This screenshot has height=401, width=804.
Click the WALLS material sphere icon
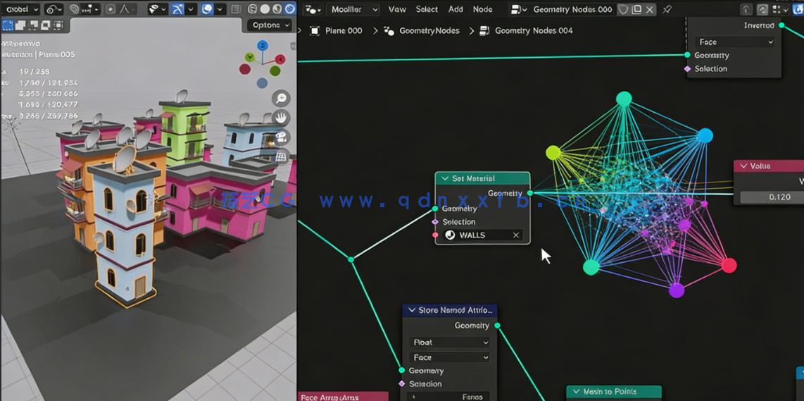click(x=450, y=235)
